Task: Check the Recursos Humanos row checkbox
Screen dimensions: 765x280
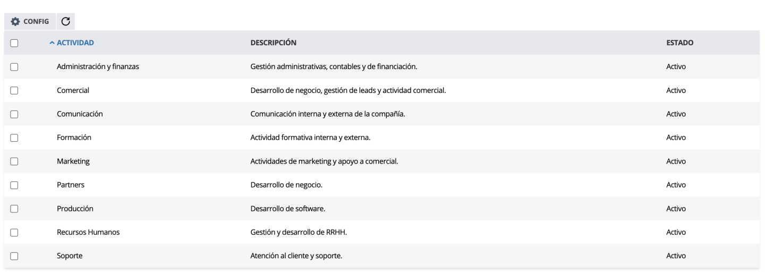Action: (14, 232)
